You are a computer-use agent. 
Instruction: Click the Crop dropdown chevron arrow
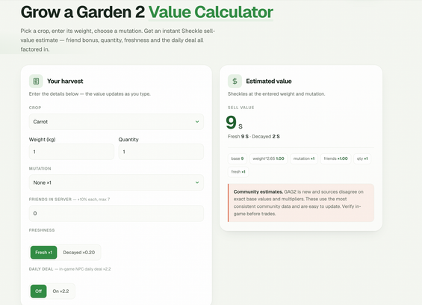[197, 122]
